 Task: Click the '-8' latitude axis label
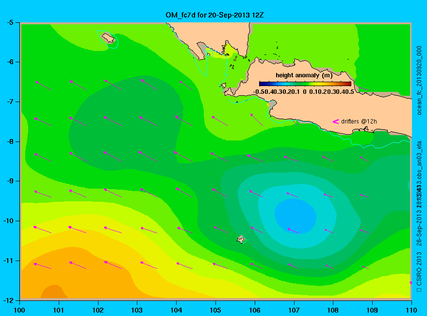(x=10, y=141)
